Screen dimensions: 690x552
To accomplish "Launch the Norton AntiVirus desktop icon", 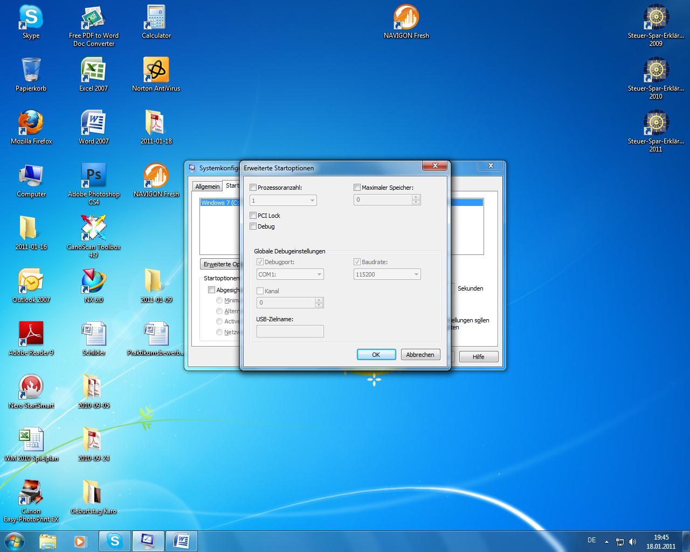I will pyautogui.click(x=156, y=74).
